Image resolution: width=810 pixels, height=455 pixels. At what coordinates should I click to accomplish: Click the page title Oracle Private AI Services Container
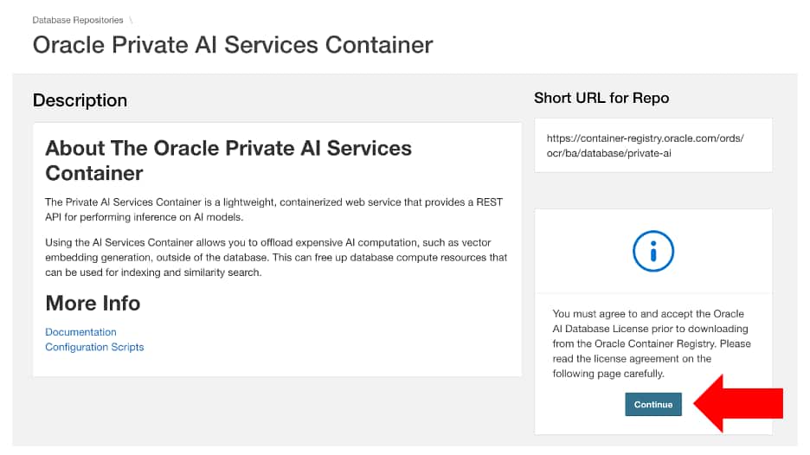pos(233,44)
